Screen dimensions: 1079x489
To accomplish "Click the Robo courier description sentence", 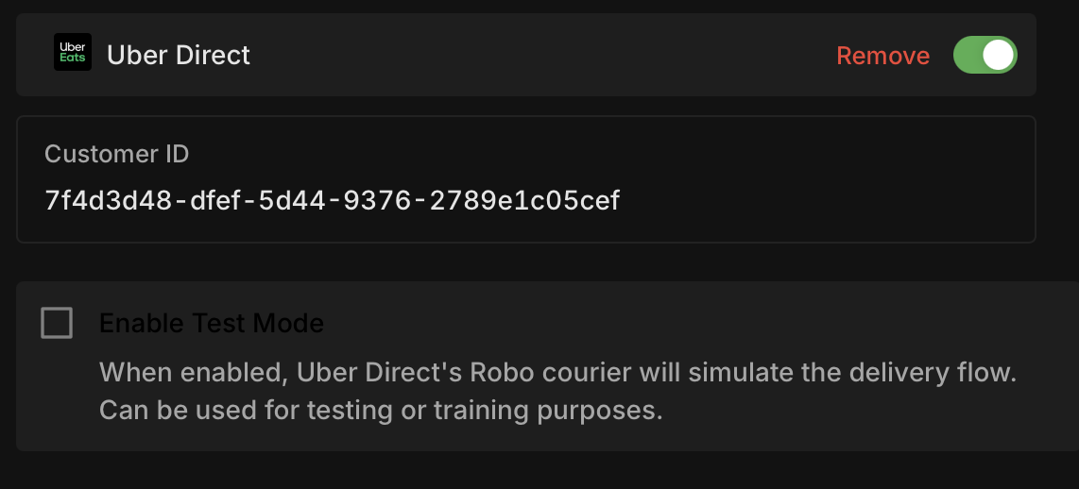I will point(557,372).
